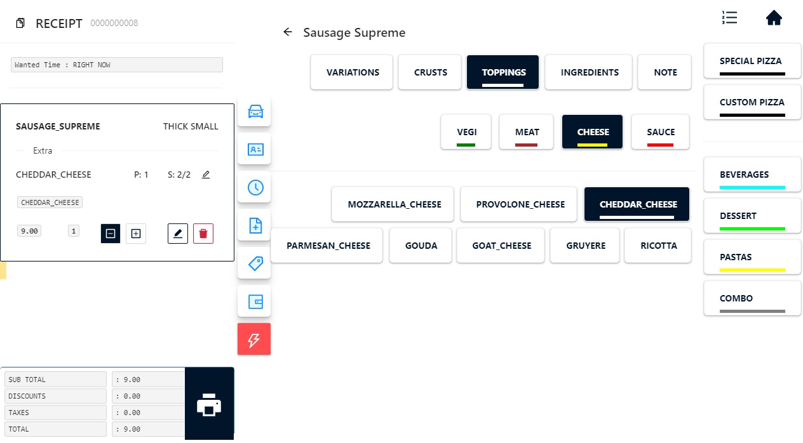Delete the Sausage Supreme item with trash icon

pyautogui.click(x=203, y=234)
